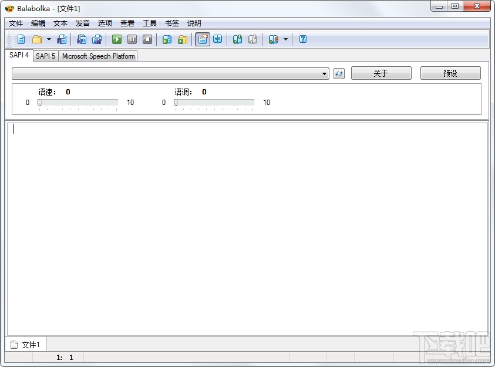495x367 pixels.
Task: Open the 工具 menu
Action: (x=150, y=23)
